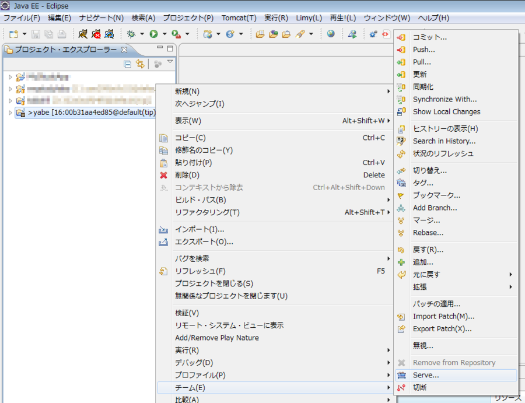Click the New wizard toolbar icon
The width and height of the screenshot is (525, 403).
click(14, 34)
